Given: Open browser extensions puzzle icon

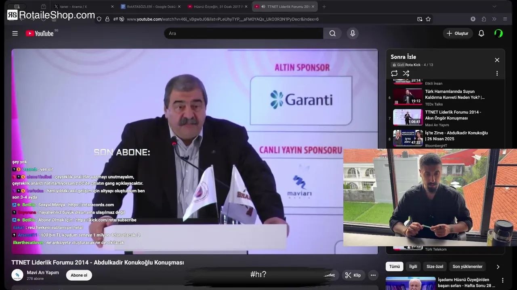Looking at the screenshot, I should point(483,19).
